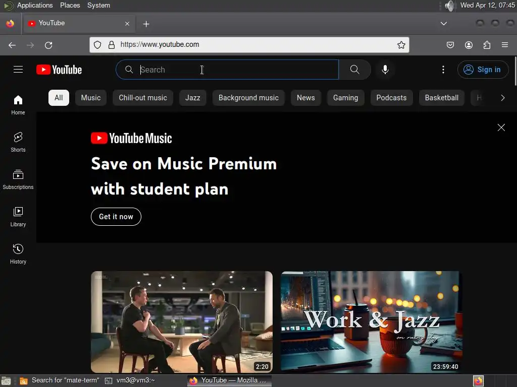Select the Chill-out music chip

coord(143,98)
